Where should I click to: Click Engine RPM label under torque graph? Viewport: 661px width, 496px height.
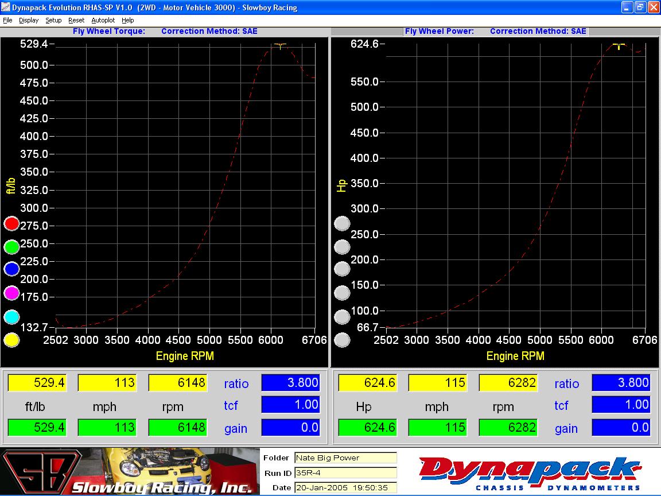pos(185,356)
